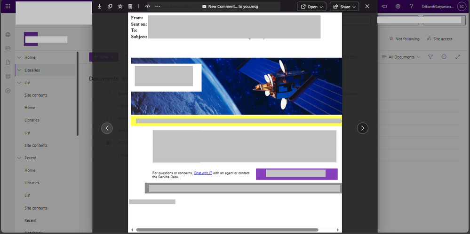Open the dimmed New dropdown button
The width and height of the screenshot is (470, 234).
point(104,57)
